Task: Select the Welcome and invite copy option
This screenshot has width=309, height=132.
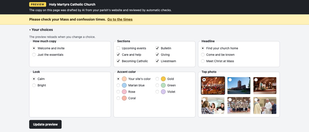Action: [34, 48]
